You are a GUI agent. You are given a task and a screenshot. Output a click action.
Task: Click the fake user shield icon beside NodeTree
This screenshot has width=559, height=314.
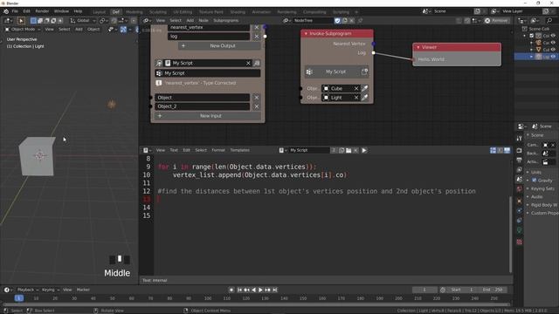pyautogui.click(x=337, y=21)
